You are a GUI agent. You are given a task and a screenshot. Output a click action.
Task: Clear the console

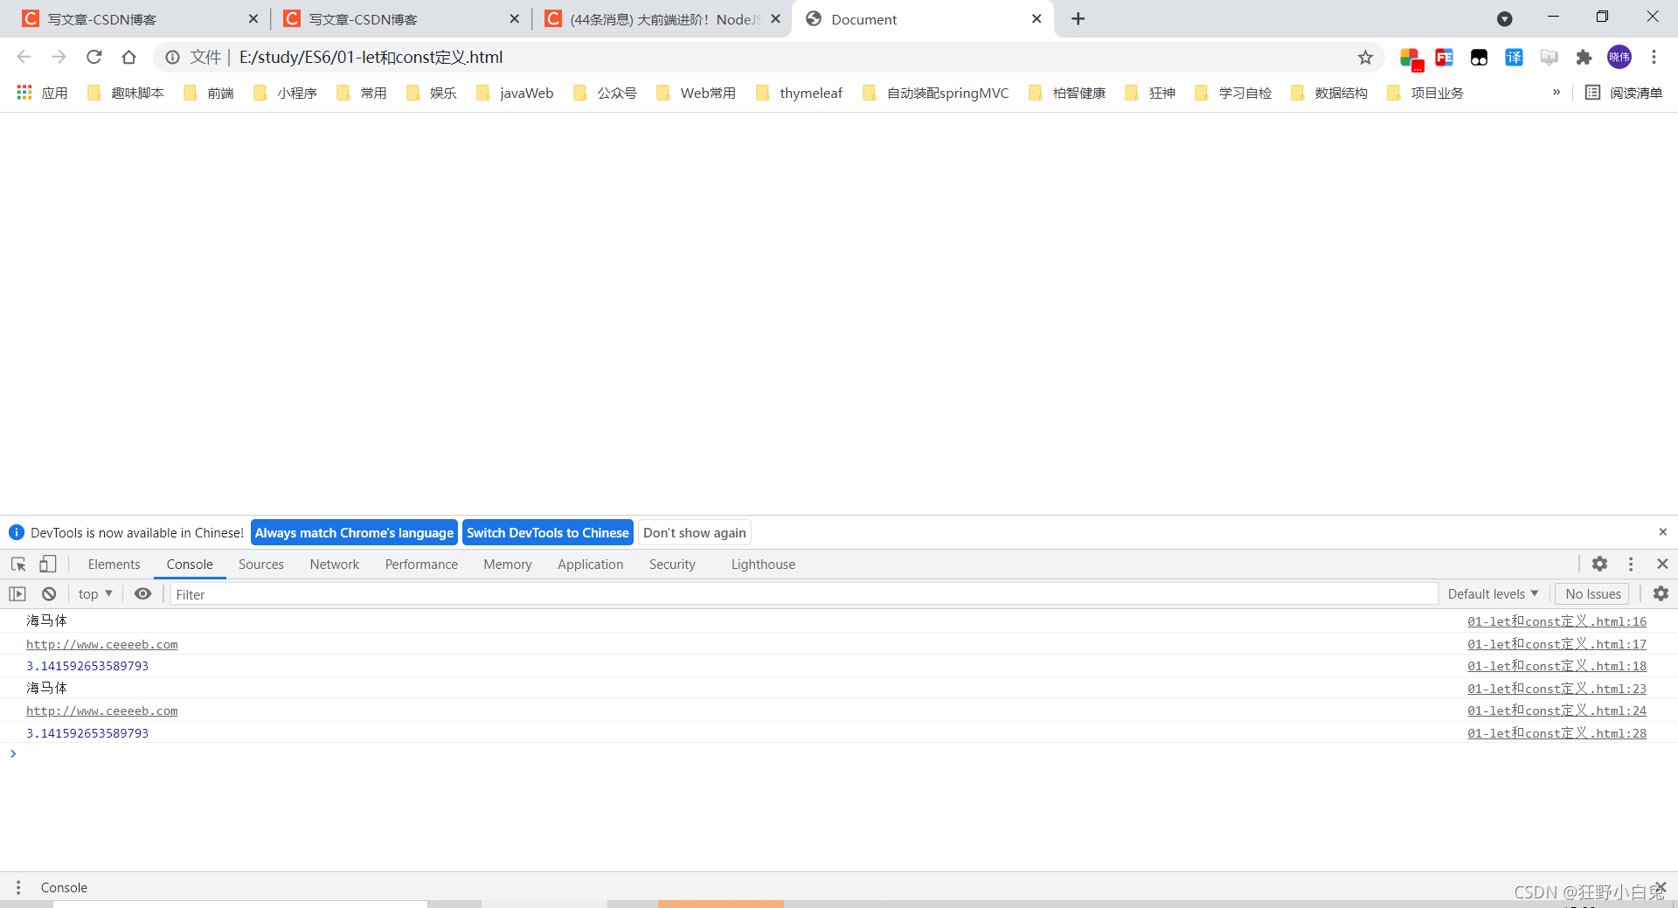click(49, 594)
